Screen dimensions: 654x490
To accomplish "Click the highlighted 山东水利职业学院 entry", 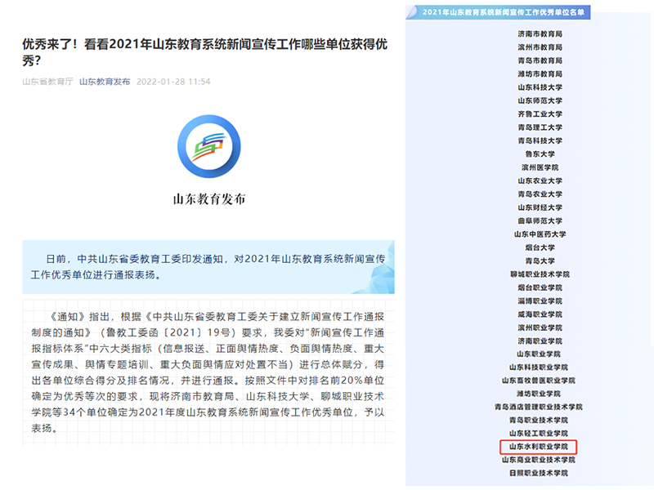I will click(539, 447).
